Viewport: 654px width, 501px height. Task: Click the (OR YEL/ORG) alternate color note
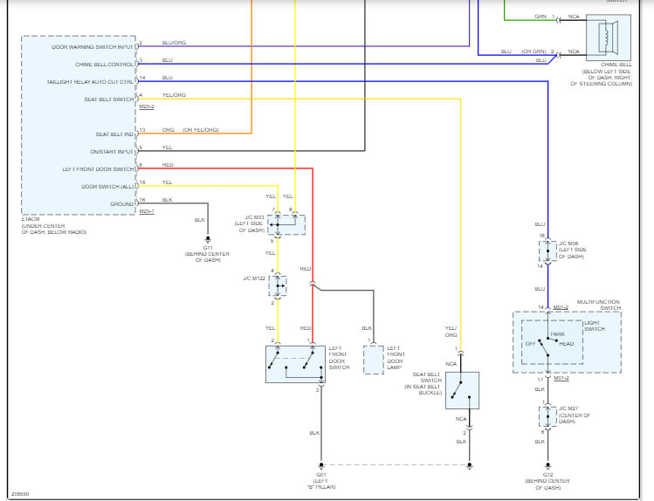(201, 130)
